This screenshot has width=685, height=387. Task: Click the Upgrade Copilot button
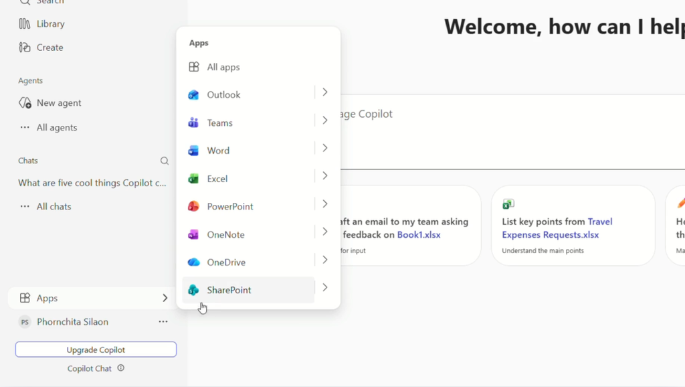[x=96, y=350]
